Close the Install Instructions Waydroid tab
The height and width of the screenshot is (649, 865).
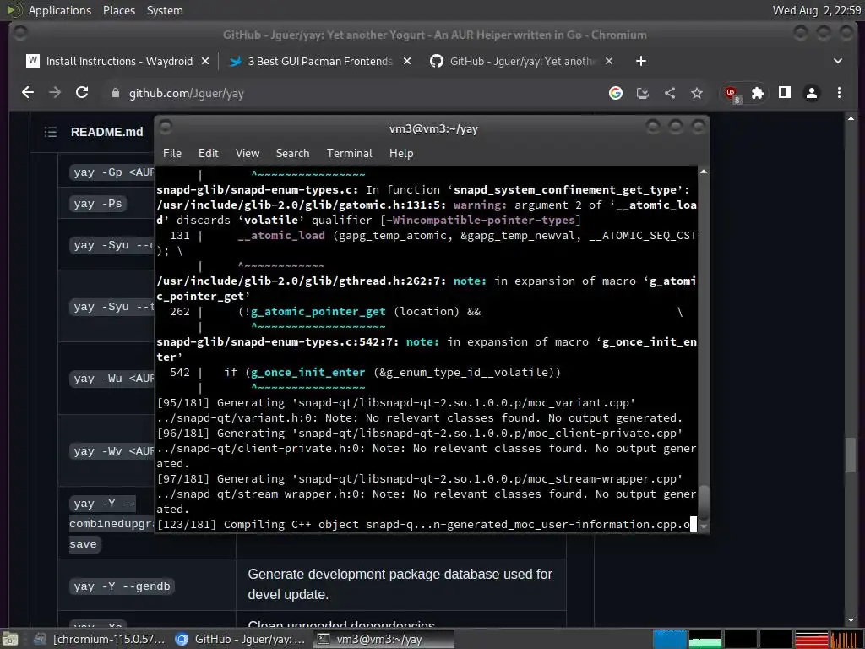click(204, 61)
